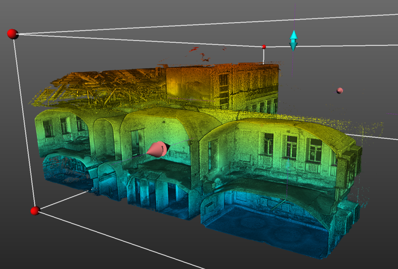Click the cyan downward-pointing arrow handle
The image size is (398, 269).
point(293,47)
